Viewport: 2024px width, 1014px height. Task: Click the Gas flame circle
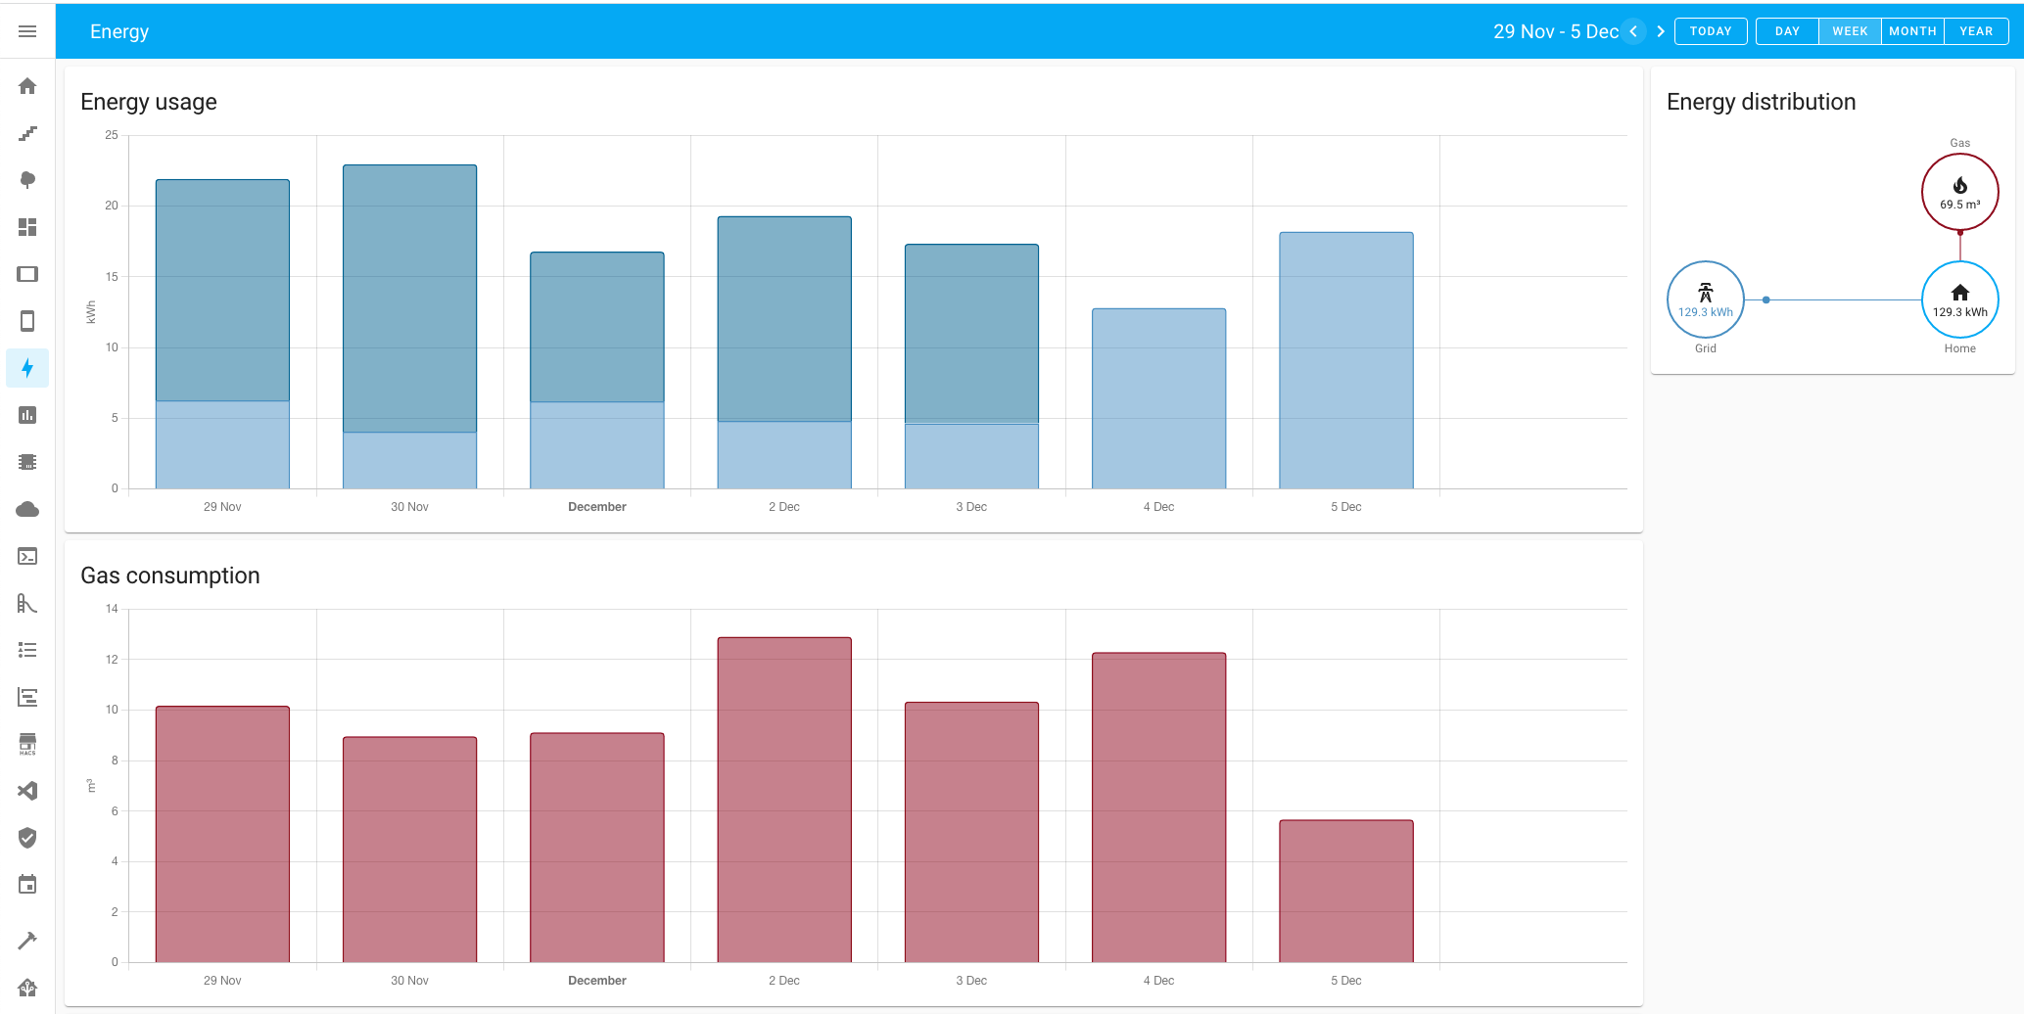[1959, 192]
